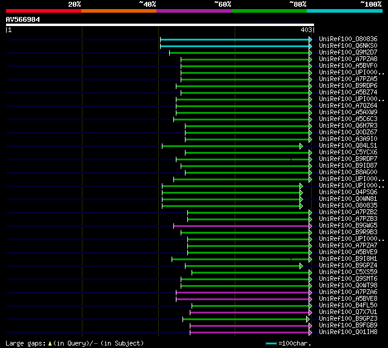
Task: Select the UniRef100_Q6H7R3 label
Action: pyautogui.click(x=348, y=126)
